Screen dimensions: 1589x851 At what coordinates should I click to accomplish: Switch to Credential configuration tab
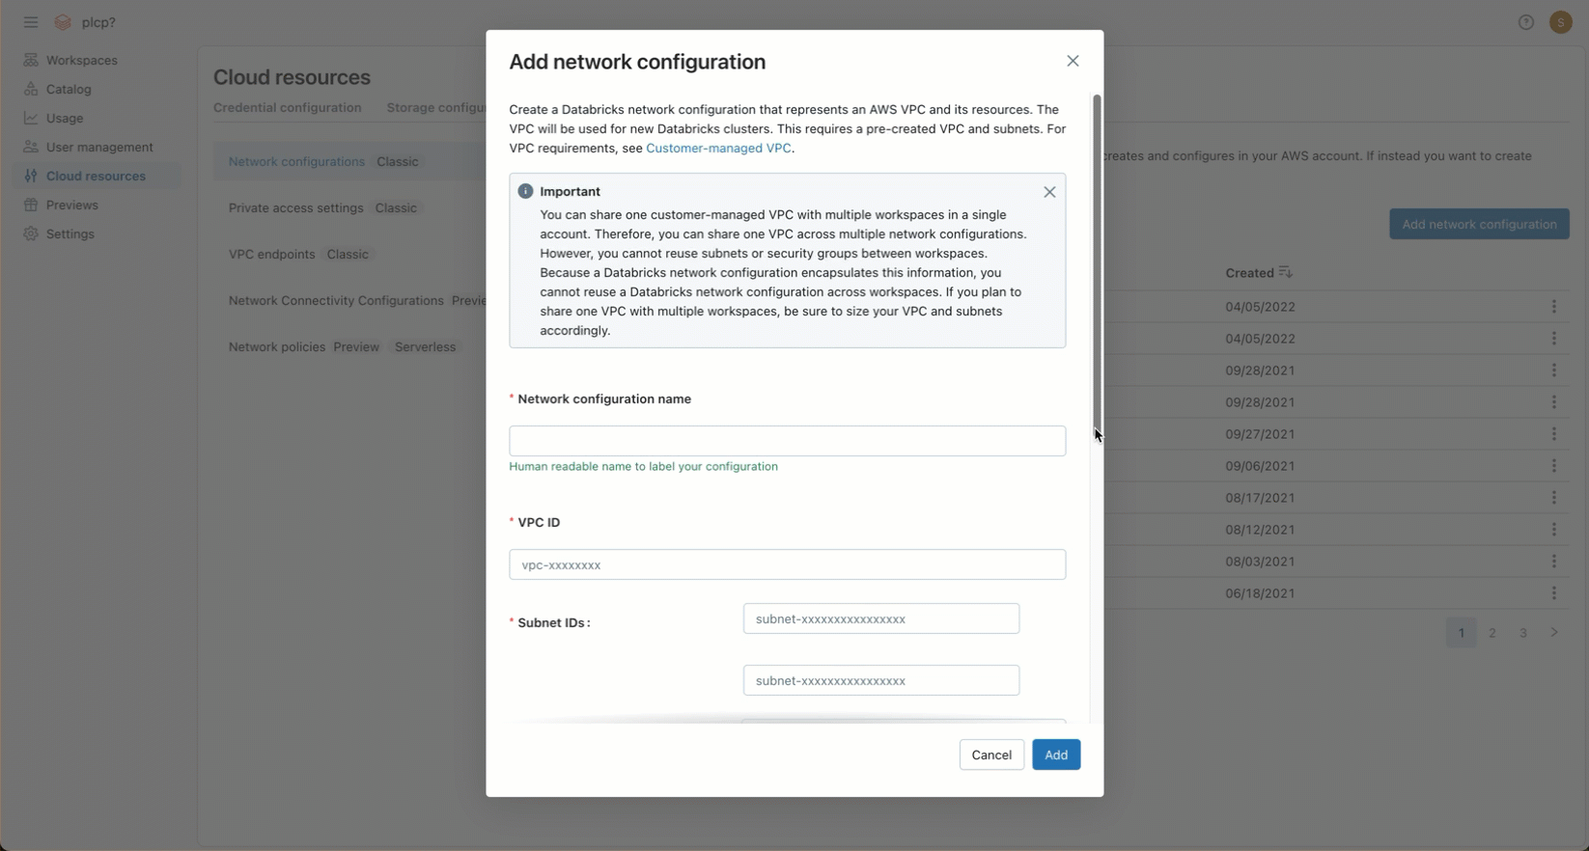click(287, 108)
